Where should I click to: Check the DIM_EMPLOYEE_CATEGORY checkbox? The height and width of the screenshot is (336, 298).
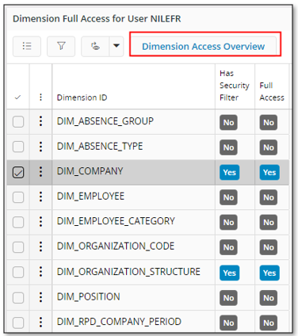[18, 222]
